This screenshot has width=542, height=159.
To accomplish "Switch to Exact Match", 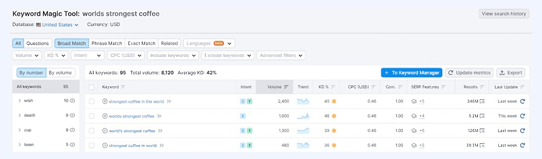I will click(142, 43).
